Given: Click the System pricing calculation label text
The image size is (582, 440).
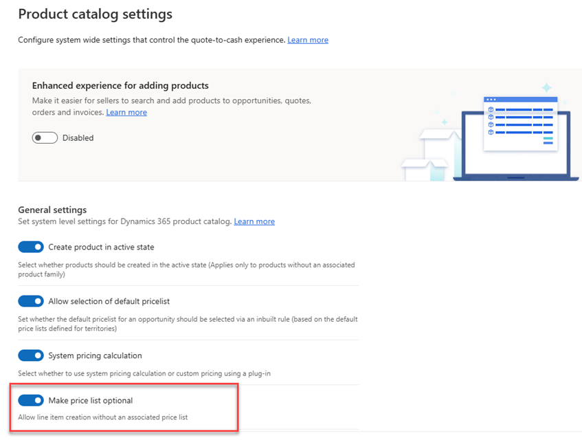Looking at the screenshot, I should point(95,355).
